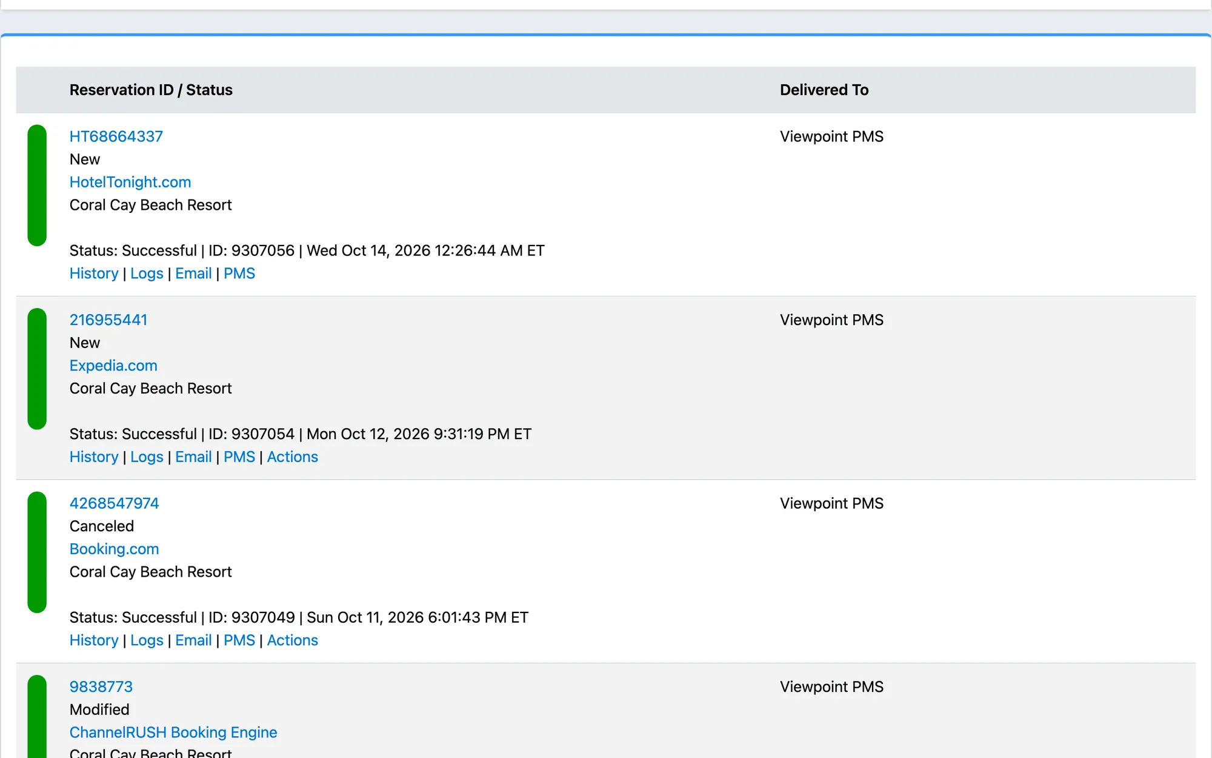The width and height of the screenshot is (1212, 758).
Task: Open PMS link for reservation 216955441
Action: (239, 457)
